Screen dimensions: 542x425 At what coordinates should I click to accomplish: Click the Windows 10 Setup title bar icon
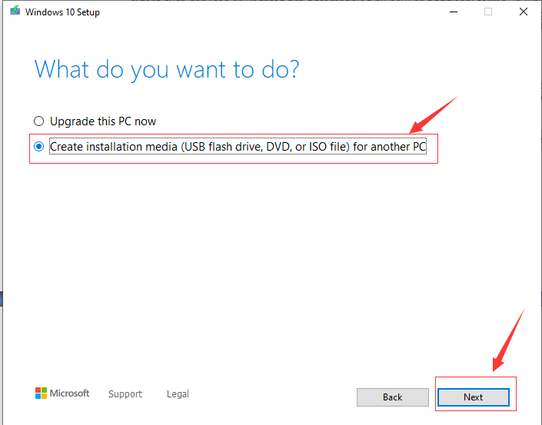coord(15,12)
